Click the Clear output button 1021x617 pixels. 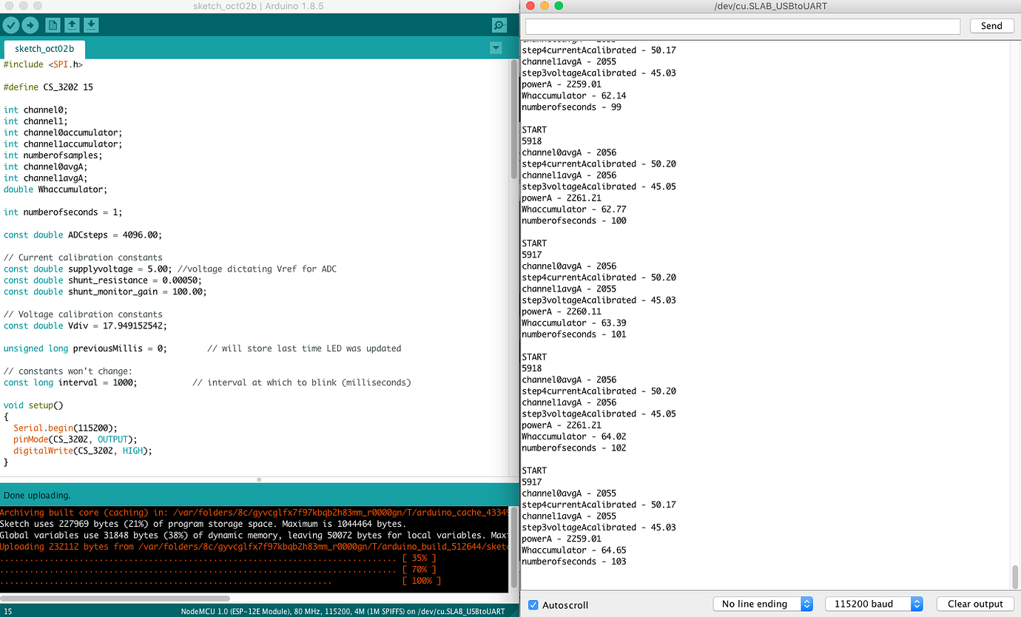pos(974,604)
